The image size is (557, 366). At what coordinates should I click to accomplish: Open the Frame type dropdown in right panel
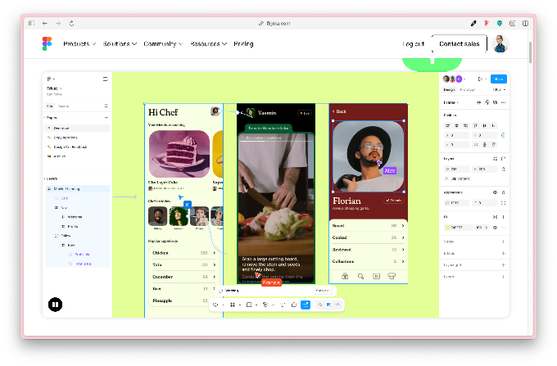coord(451,102)
